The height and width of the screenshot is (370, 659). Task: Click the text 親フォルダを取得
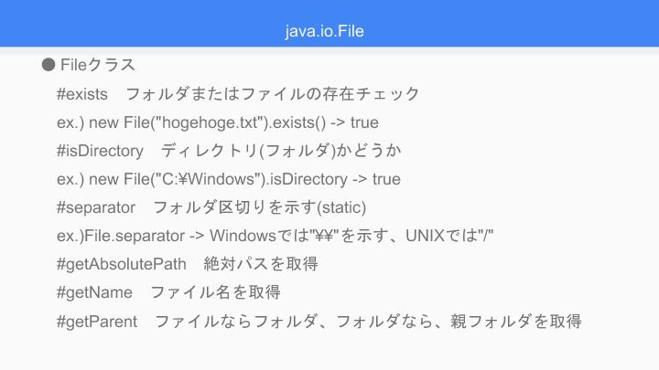(516, 322)
